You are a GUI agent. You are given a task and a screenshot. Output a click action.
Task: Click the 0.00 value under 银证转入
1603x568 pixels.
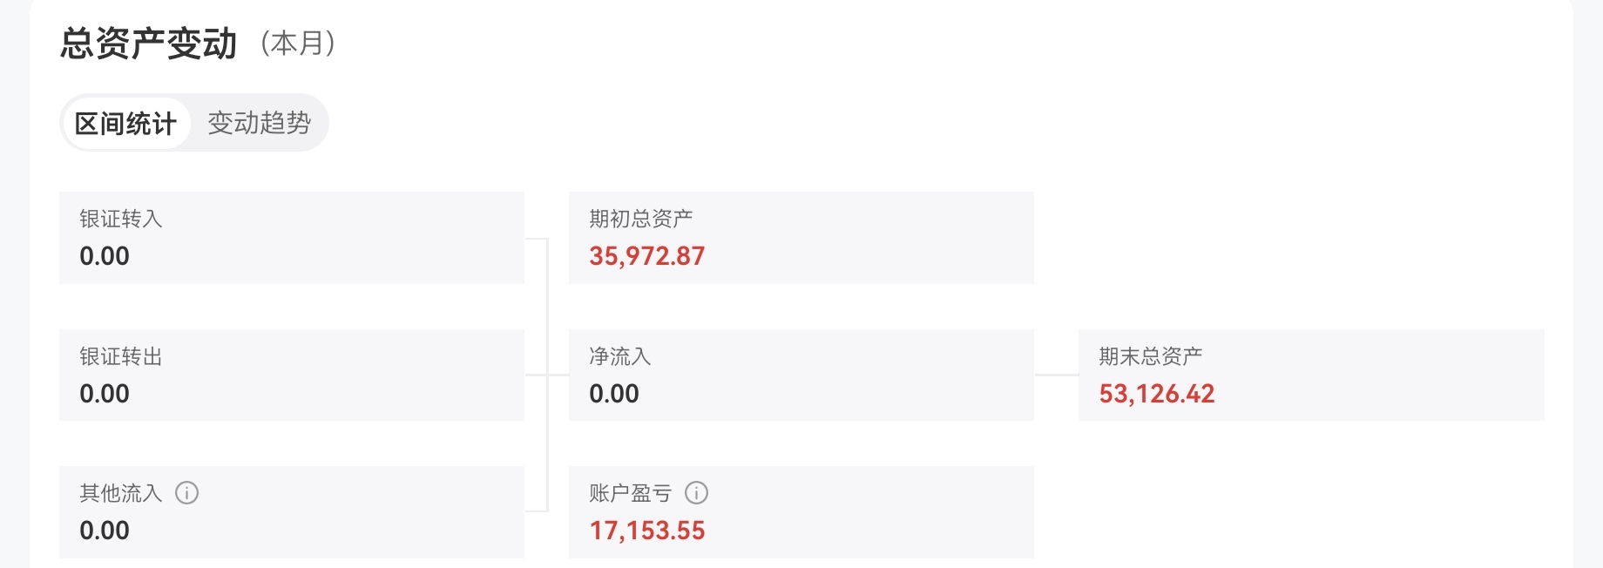[x=105, y=256]
